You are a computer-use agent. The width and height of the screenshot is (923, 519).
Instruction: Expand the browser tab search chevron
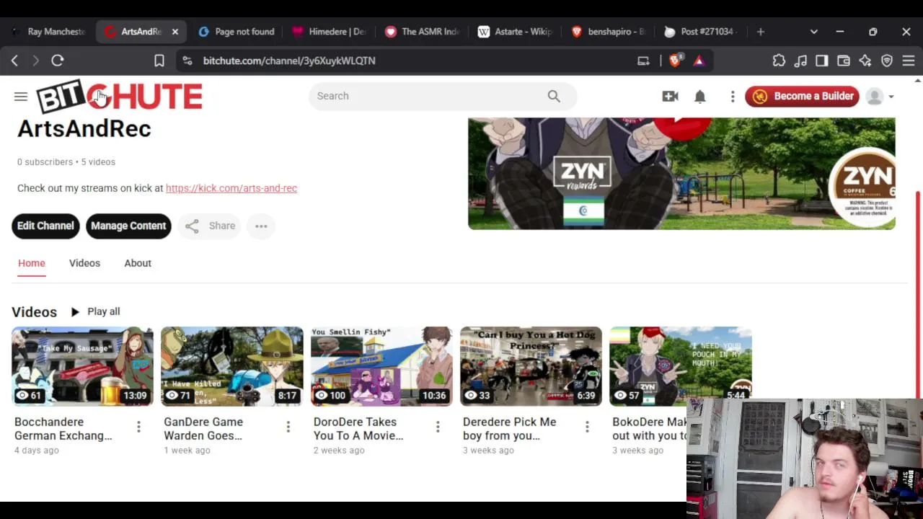point(814,32)
